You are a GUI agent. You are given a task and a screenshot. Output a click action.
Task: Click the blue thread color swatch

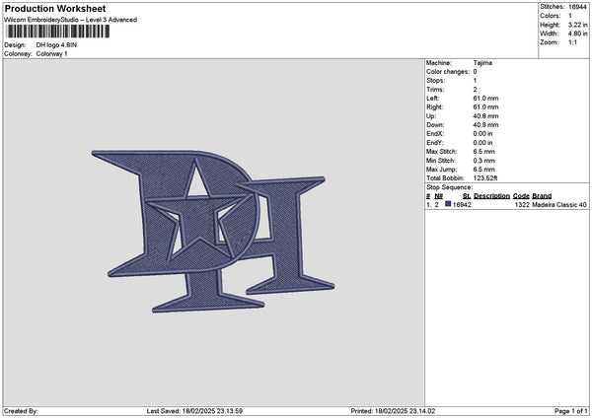[448, 204]
